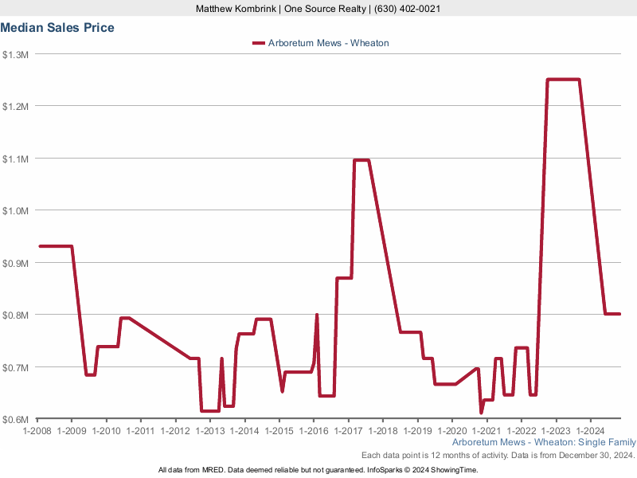637x478 pixels.
Task: Click the $1.0M y-axis label
Action: click(x=16, y=210)
